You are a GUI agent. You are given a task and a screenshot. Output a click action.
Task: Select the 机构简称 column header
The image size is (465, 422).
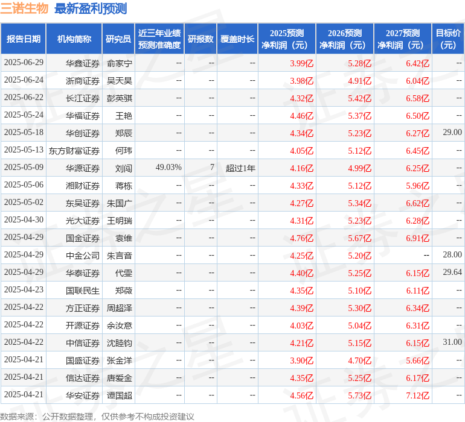pyautogui.click(x=74, y=39)
